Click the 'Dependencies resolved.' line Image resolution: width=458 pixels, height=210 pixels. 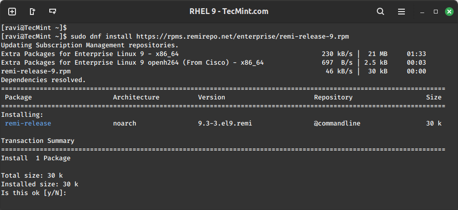click(x=43, y=80)
